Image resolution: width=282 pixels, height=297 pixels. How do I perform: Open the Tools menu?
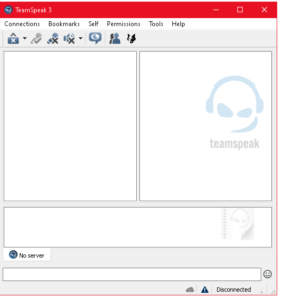point(156,24)
